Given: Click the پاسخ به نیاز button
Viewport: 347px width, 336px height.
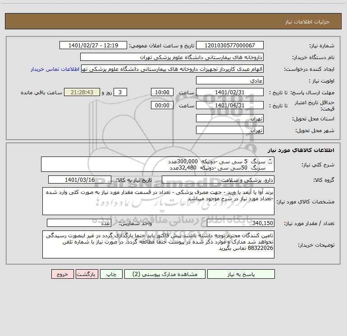Looking at the screenshot, I should 241,274.
